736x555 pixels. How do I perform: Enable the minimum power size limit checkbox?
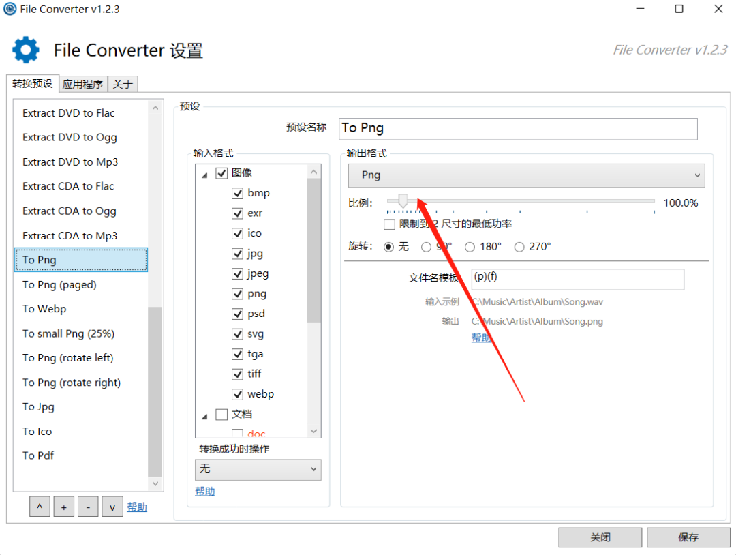click(389, 224)
